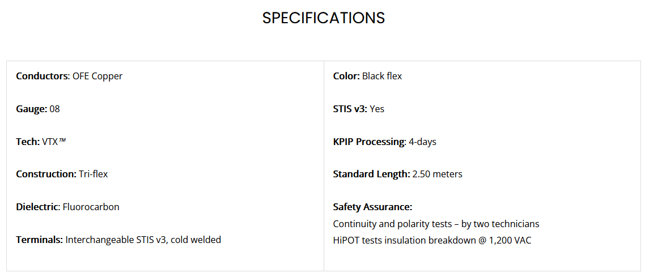Click the Construction: Tri-flex text
This screenshot has width=645, height=277.
pos(62,174)
